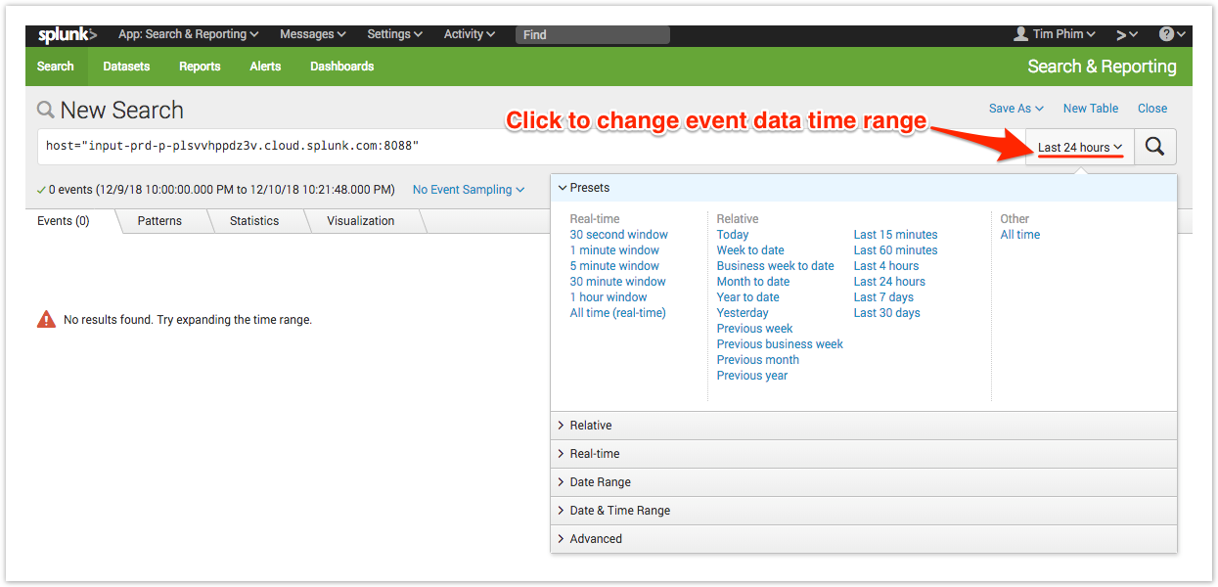Click the search query input box
Screen dimensions: 1218x587
click(x=531, y=147)
